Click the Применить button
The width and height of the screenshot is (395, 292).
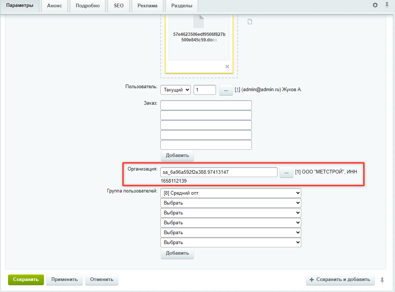(x=64, y=280)
